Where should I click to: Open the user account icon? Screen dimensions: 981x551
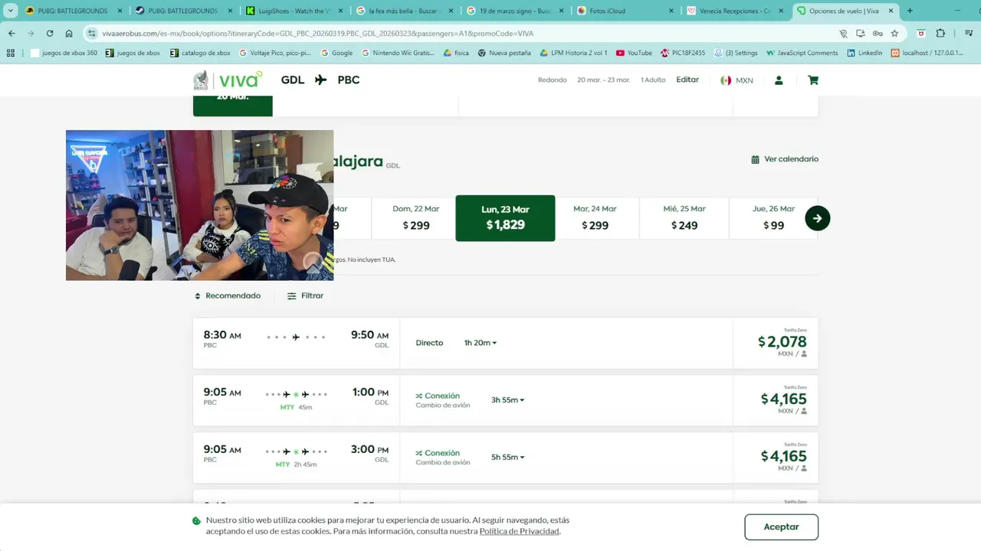pyautogui.click(x=779, y=80)
